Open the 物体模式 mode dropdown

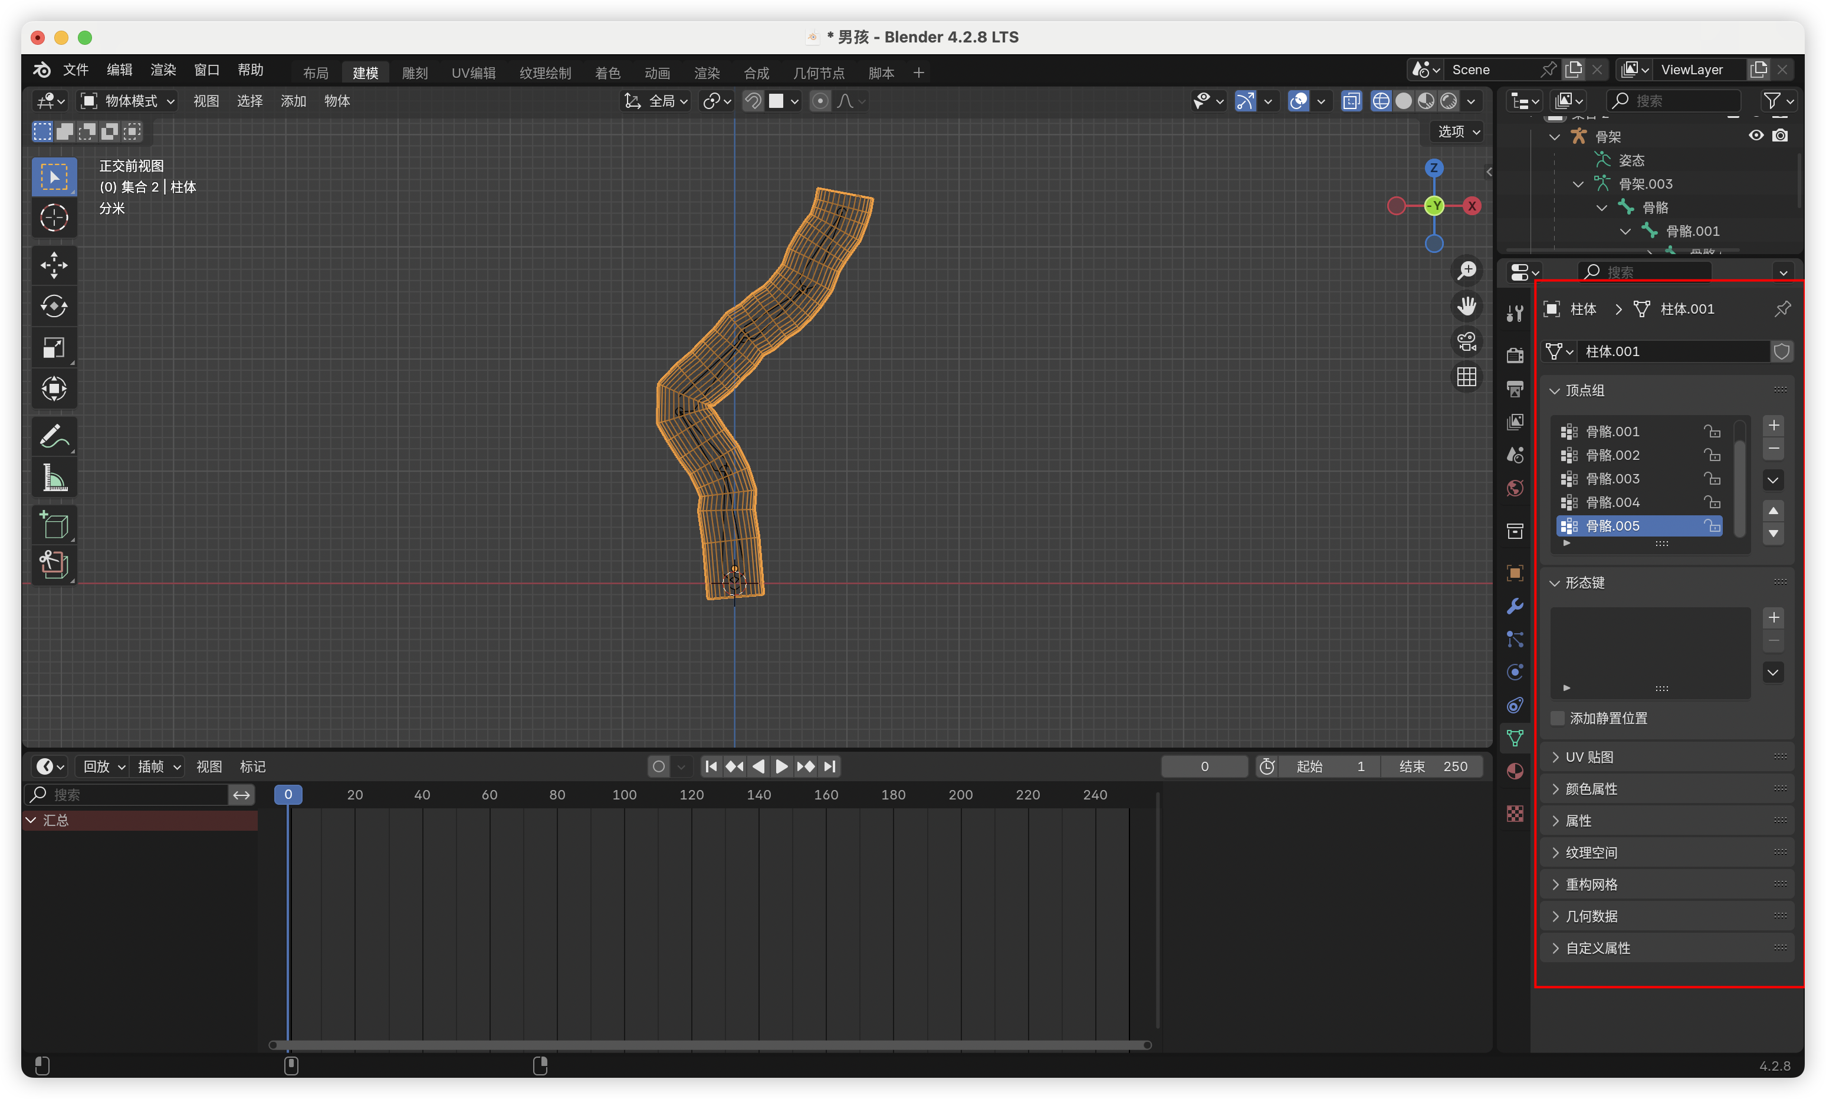(x=127, y=101)
